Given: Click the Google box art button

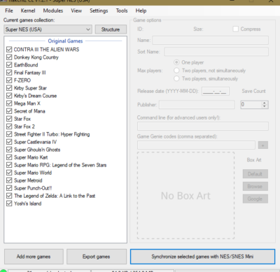Looking at the screenshot, I should [x=255, y=199].
